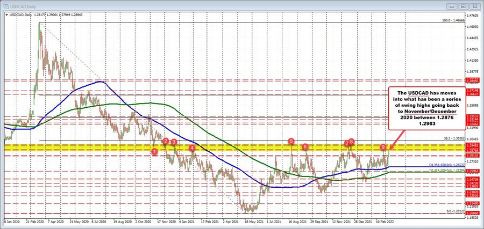Click the 'D1 MA:100:0:0: 1.26537' label
The width and height of the screenshot is (484, 229).
[447, 165]
